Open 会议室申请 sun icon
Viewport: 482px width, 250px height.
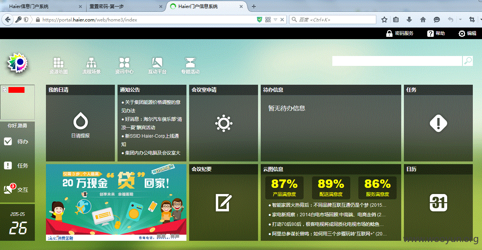[224, 123]
